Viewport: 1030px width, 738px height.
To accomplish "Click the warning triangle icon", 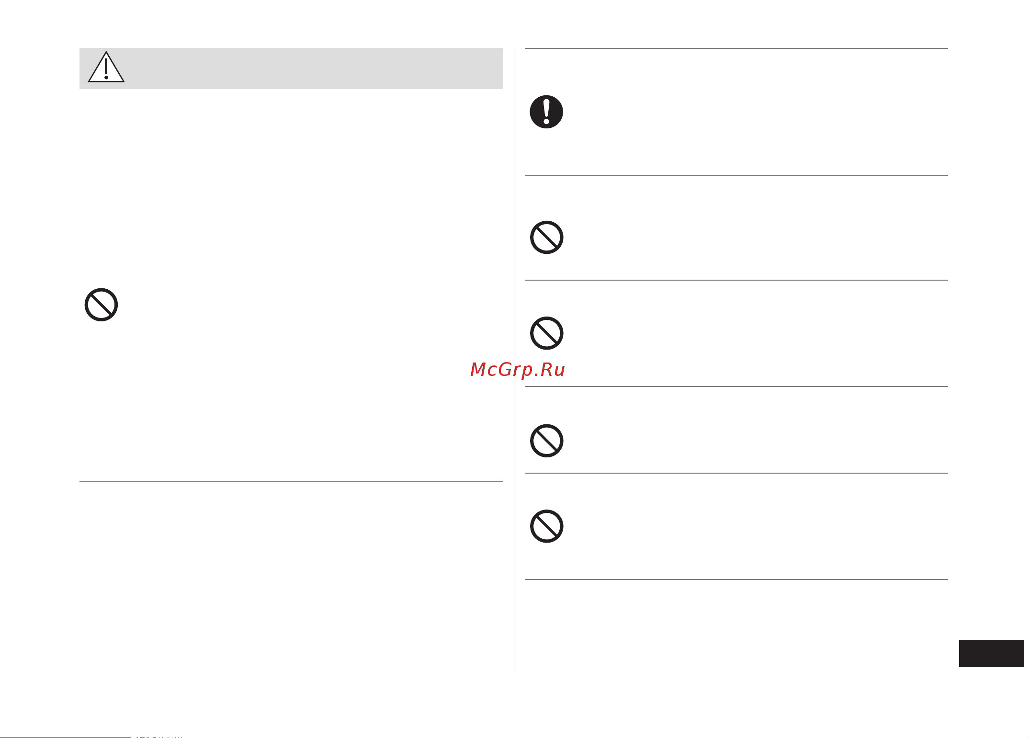I will click(106, 68).
